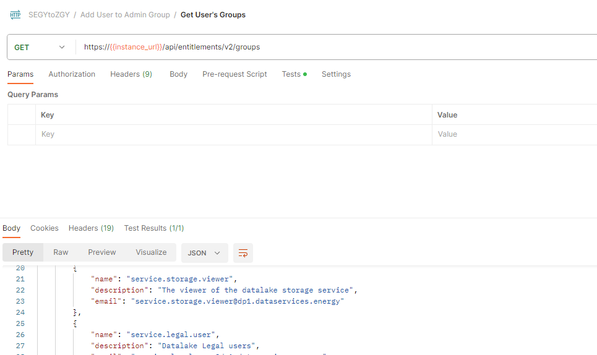Switch to the Authorization tab
The height and width of the screenshot is (355, 597).
(72, 74)
